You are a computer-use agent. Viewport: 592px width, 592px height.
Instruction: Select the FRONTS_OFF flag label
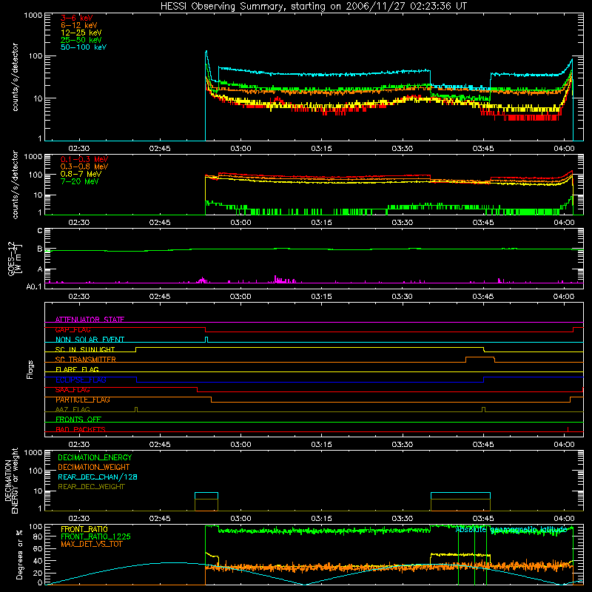[78, 420]
